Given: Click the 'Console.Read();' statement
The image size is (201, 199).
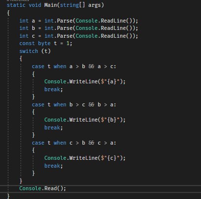Looking at the screenshot, I should (x=43, y=188).
